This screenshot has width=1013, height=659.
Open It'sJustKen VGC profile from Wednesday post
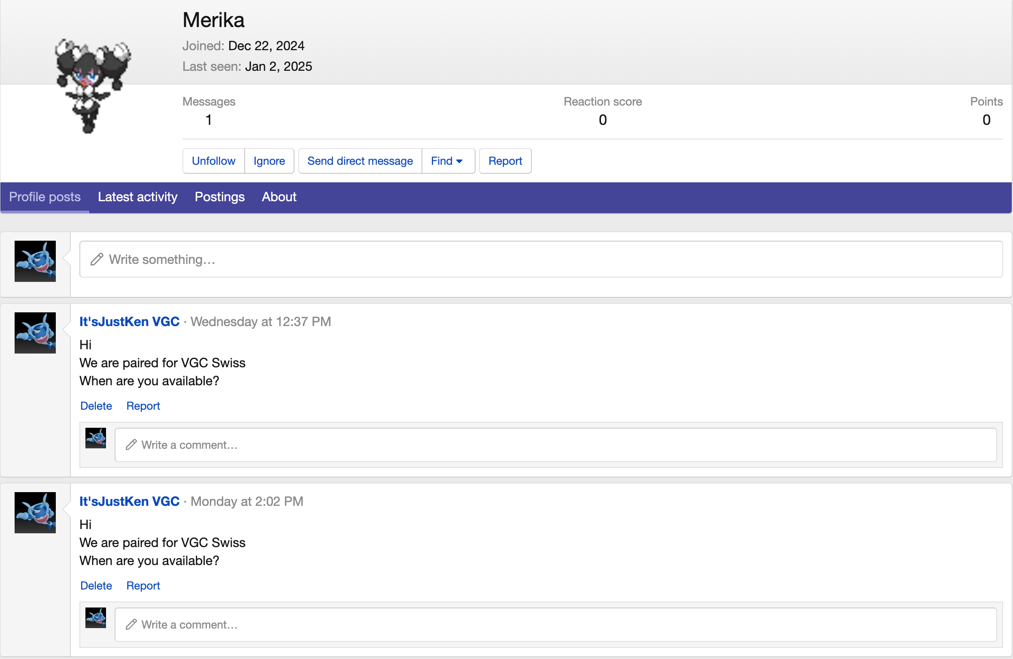click(x=129, y=321)
